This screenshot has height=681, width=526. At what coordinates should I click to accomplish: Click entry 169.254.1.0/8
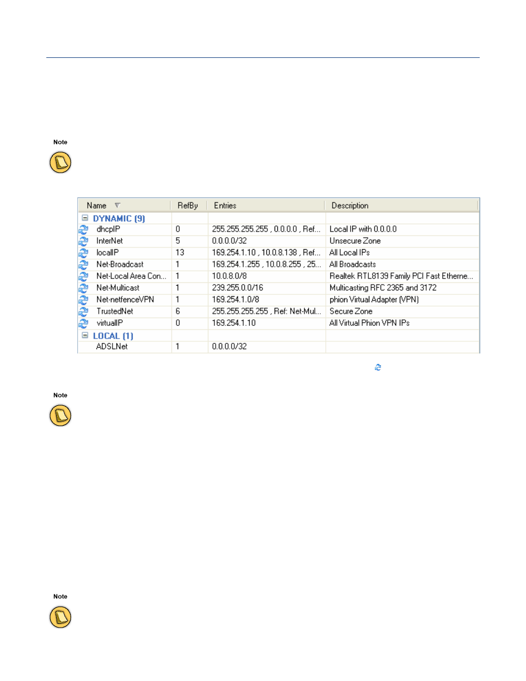point(235,299)
